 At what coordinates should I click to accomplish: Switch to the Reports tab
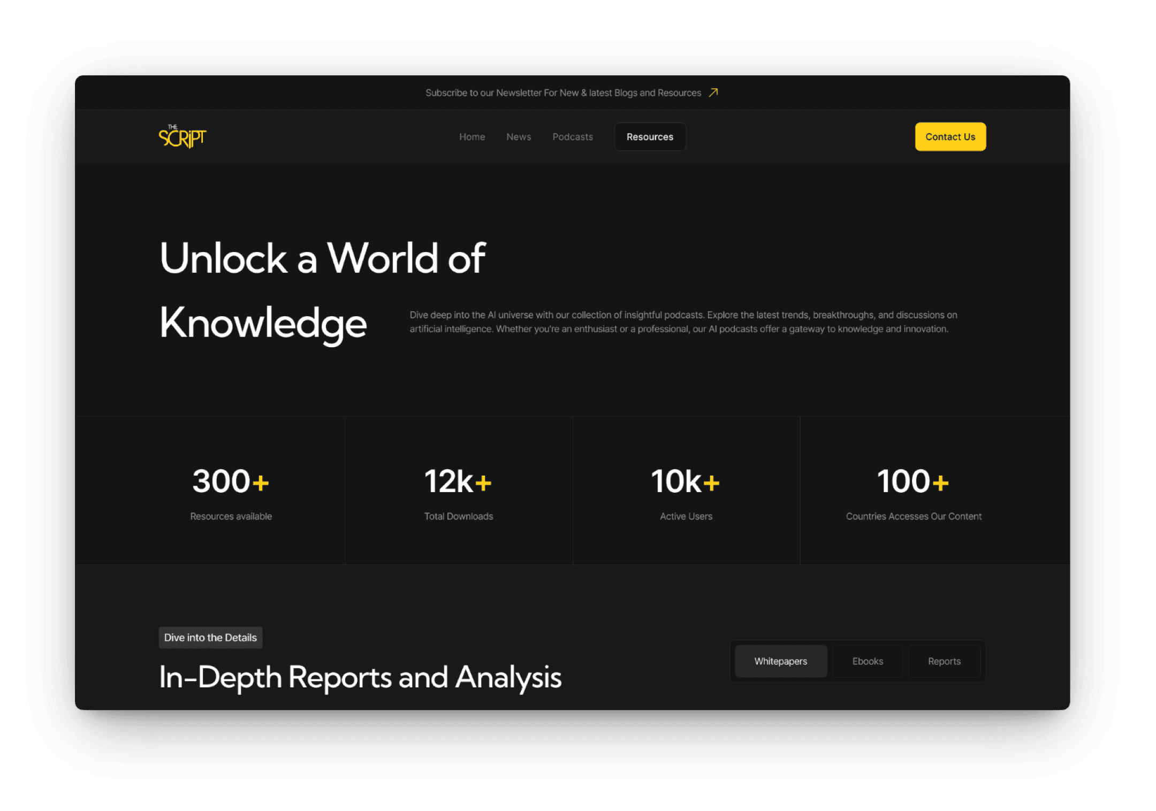coord(944,661)
